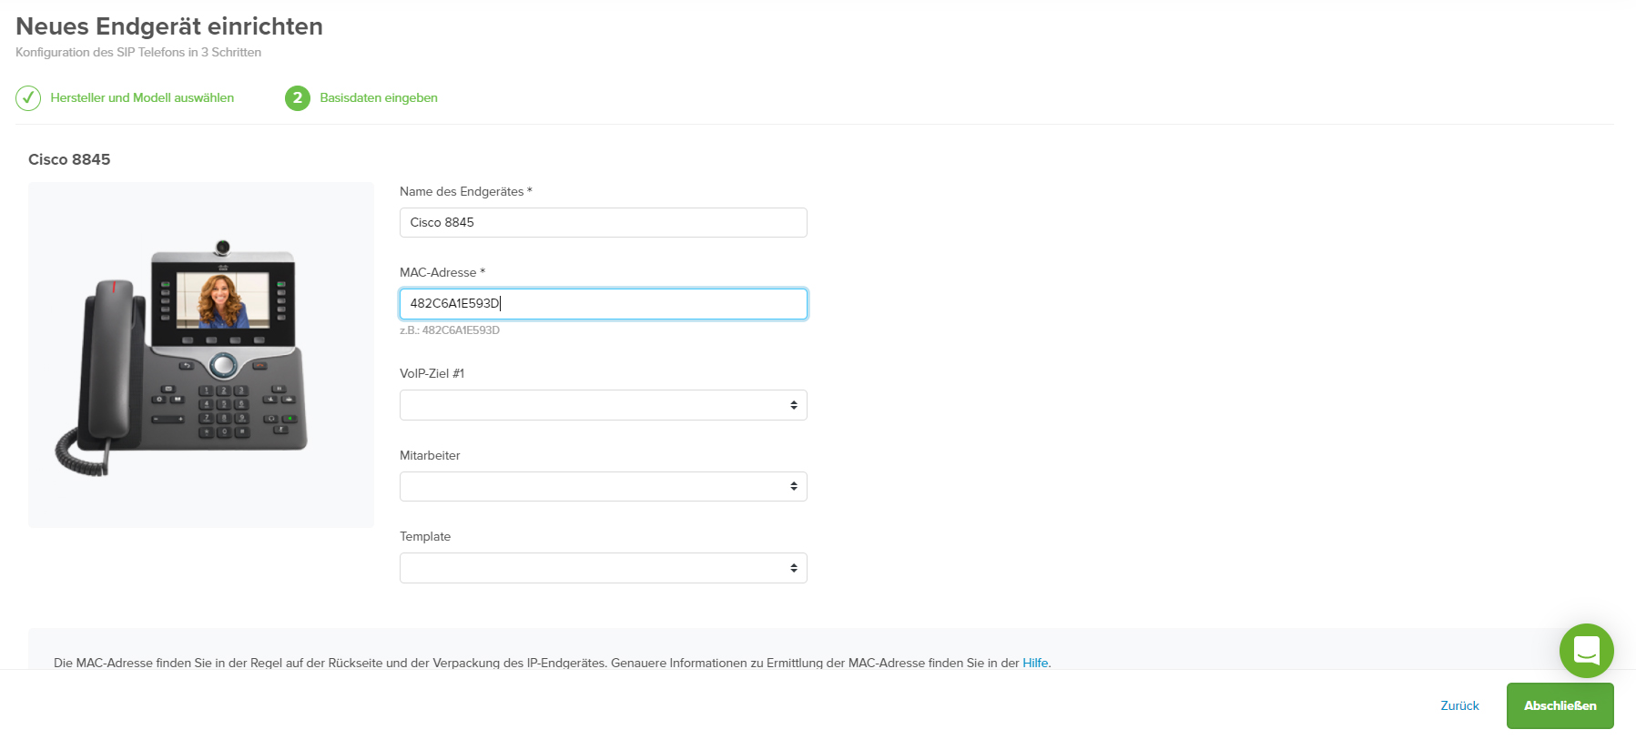Image resolution: width=1636 pixels, height=740 pixels.
Task: Go to Hersteller und Modell auswählen step
Action: tap(142, 97)
